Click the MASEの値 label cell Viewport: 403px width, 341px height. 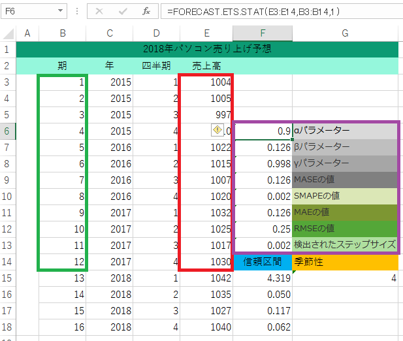[x=345, y=180]
